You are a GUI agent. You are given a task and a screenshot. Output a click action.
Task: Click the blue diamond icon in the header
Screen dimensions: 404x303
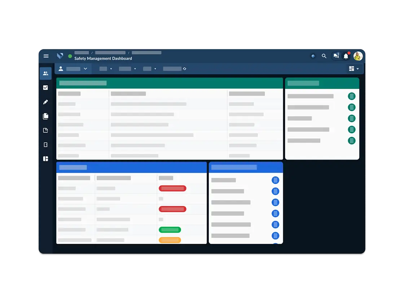click(x=313, y=56)
